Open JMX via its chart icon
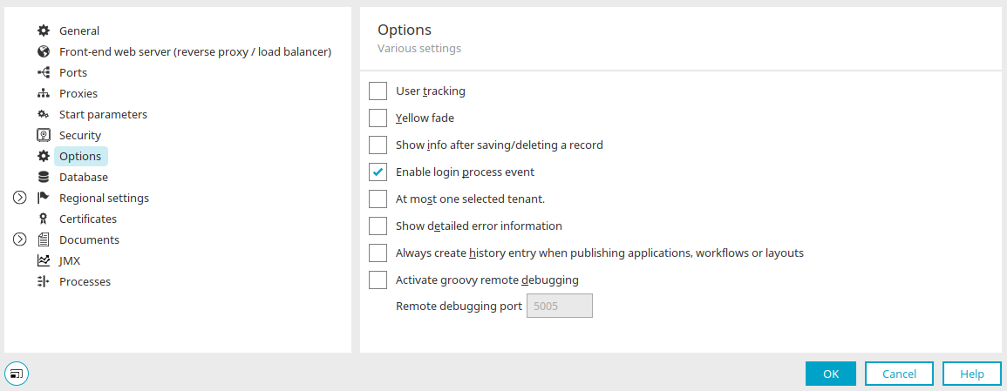 (43, 261)
